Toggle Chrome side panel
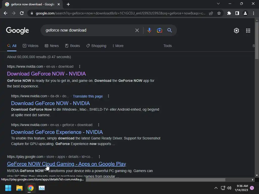Image resolution: width=259 pixels, height=194 pixels. click(x=237, y=13)
